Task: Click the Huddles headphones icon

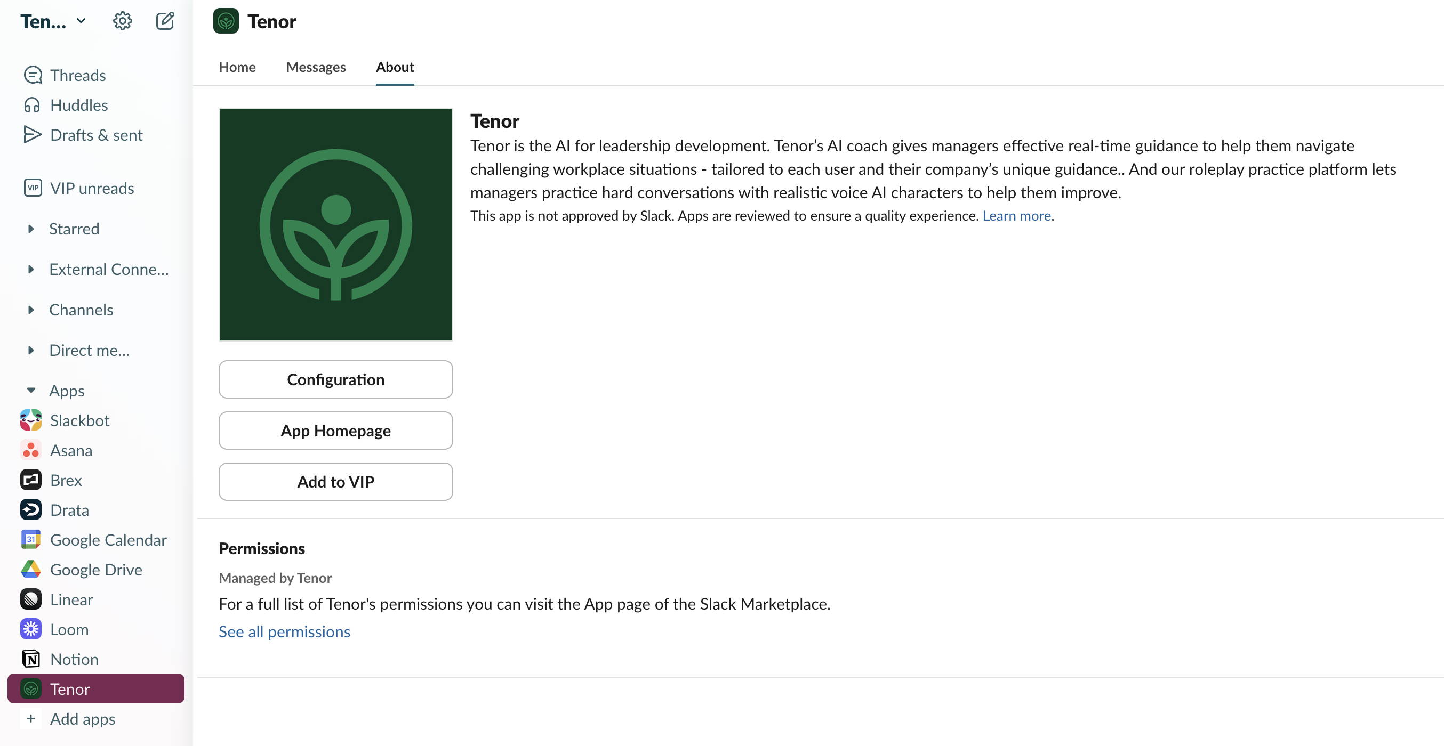Action: click(33, 105)
